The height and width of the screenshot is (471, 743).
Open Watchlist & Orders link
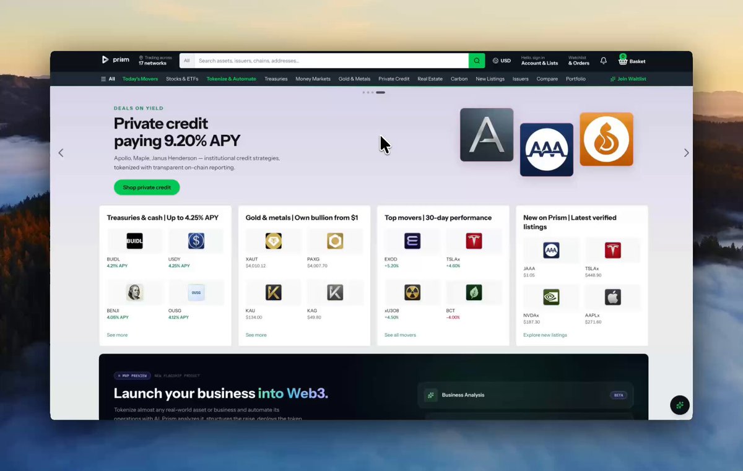pos(579,61)
